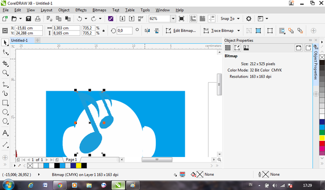The image size is (325, 190).
Task: Toggle Show Guidelines button
Action: point(212,19)
